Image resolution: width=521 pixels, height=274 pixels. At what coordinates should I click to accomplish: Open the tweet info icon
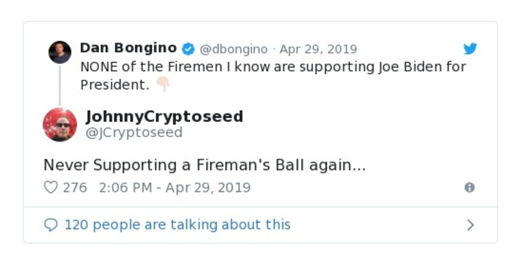coord(469,187)
